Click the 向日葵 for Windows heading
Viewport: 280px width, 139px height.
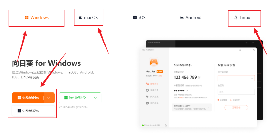click(x=46, y=63)
